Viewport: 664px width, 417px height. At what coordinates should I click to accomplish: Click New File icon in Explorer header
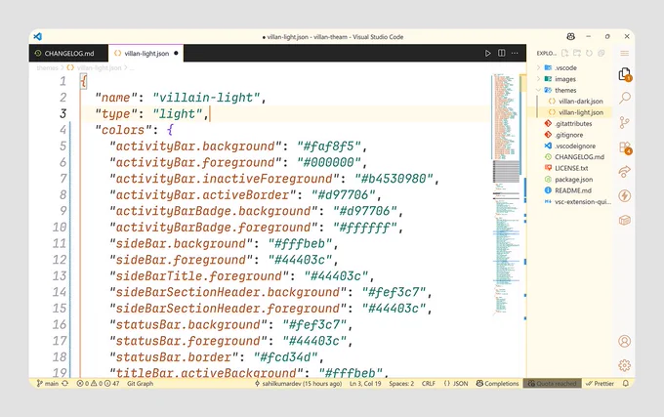(x=565, y=53)
